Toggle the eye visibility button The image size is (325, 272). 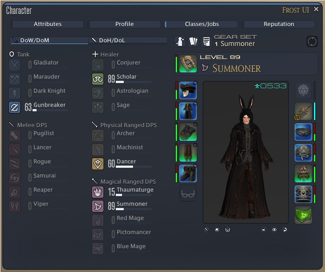274,230
